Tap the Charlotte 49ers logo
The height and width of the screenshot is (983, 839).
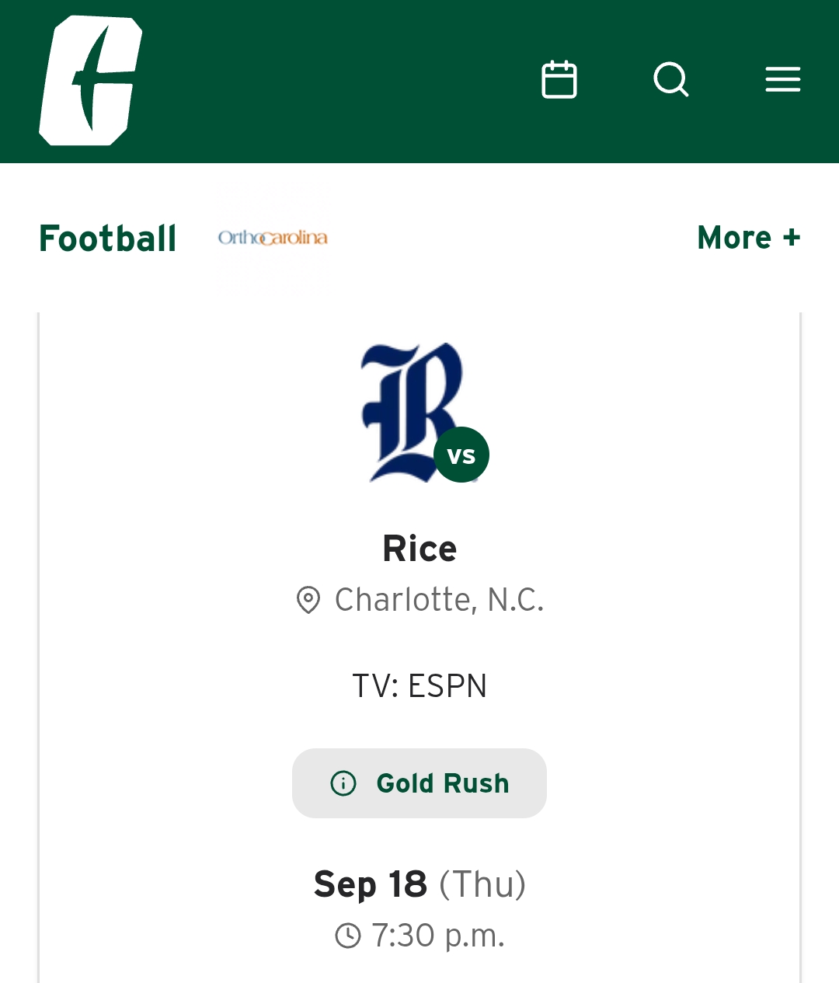(x=90, y=81)
